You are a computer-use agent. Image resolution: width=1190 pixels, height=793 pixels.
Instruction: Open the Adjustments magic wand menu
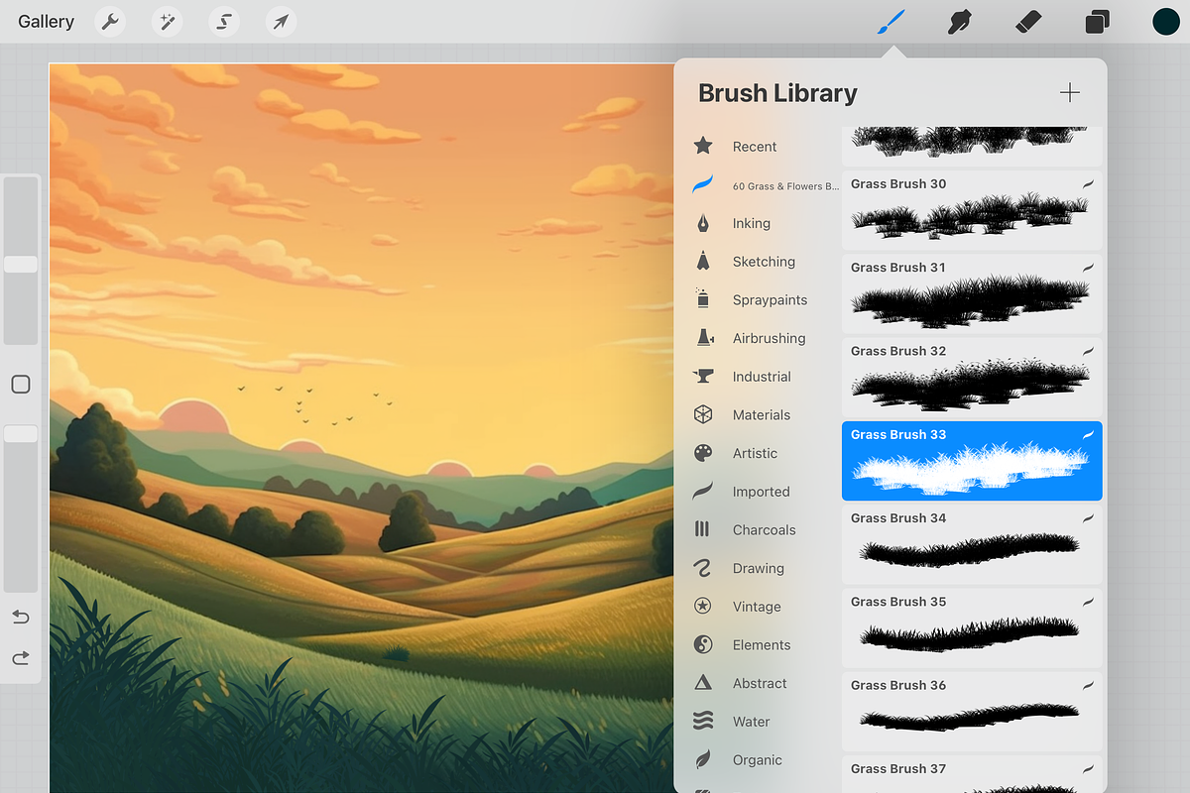168,22
